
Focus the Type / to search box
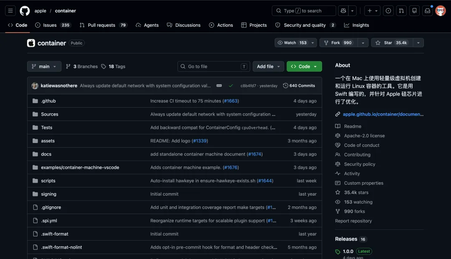[304, 11]
